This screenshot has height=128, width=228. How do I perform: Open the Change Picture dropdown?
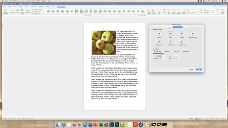[37, 11]
